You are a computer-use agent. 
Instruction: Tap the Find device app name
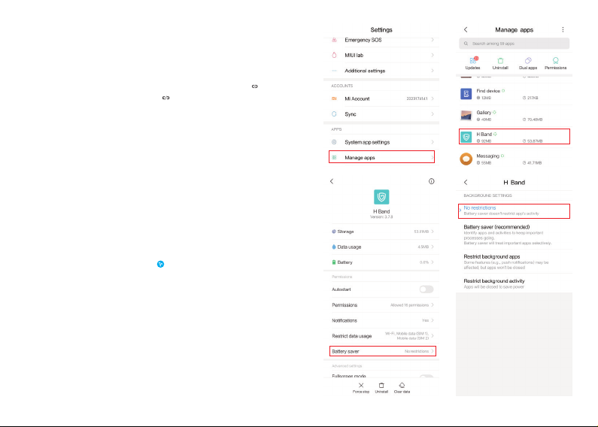click(488, 91)
